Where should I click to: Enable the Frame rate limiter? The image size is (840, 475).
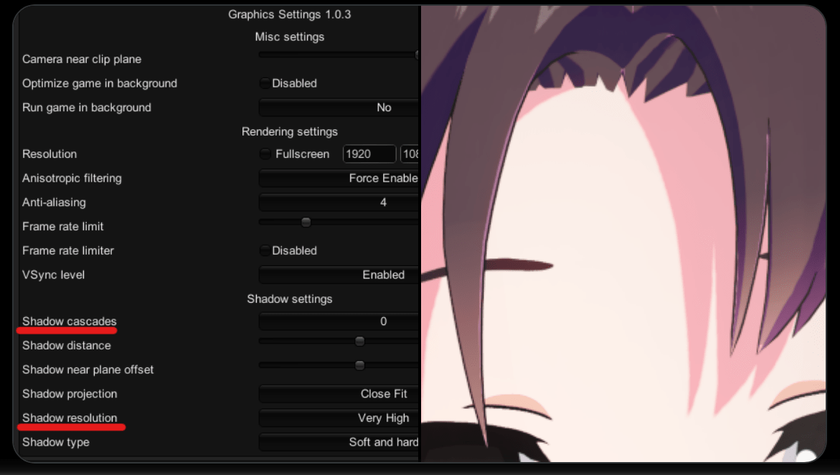click(265, 250)
